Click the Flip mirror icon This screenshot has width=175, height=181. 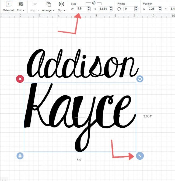(61, 4)
